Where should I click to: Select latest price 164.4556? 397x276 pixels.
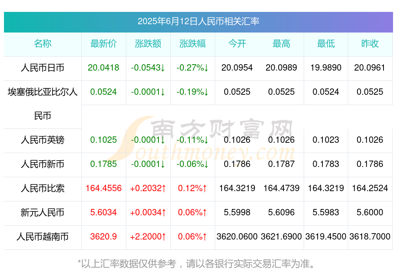point(104,188)
